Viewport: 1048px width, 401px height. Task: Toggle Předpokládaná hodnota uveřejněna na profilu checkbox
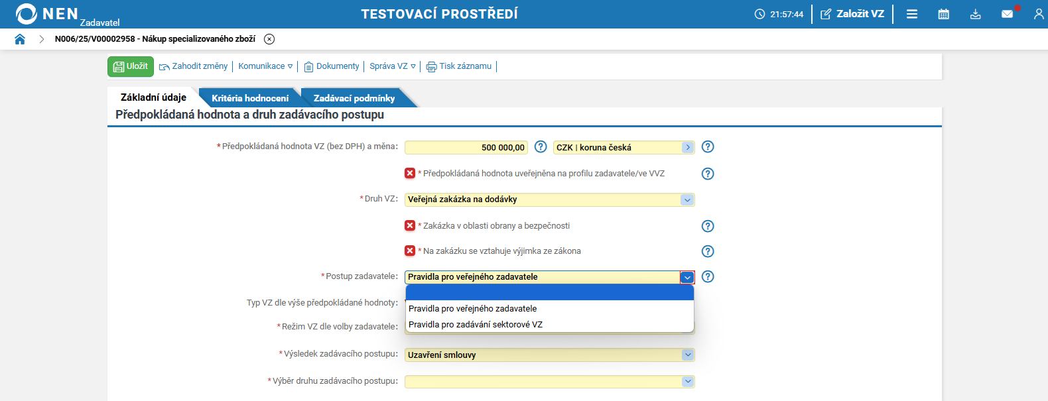click(410, 173)
